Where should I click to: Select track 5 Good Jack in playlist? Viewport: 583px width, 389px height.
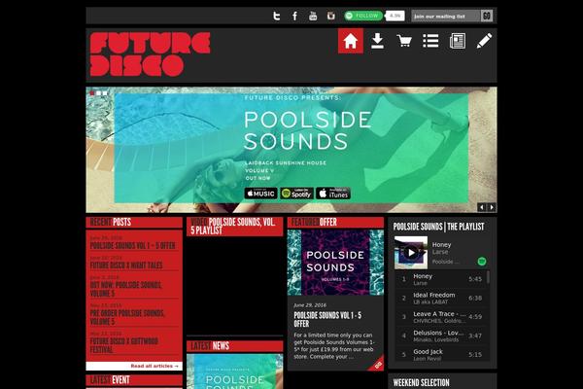[441, 354]
